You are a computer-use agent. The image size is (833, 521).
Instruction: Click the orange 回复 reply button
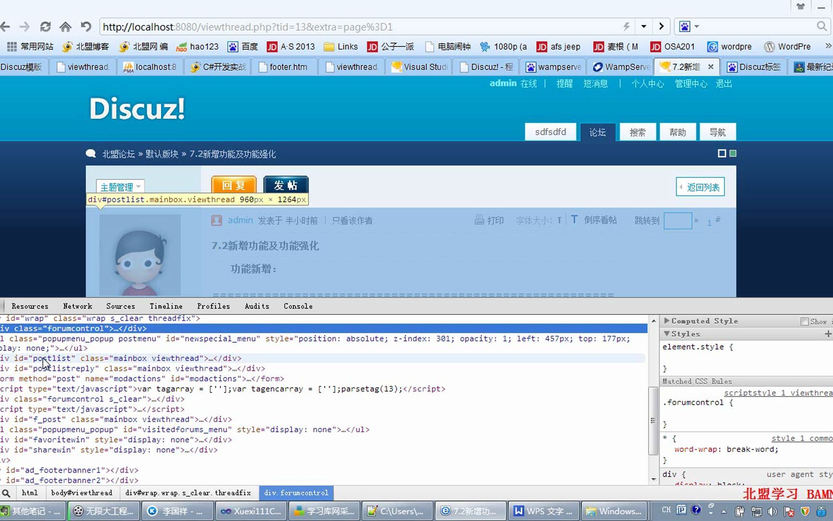pos(234,185)
